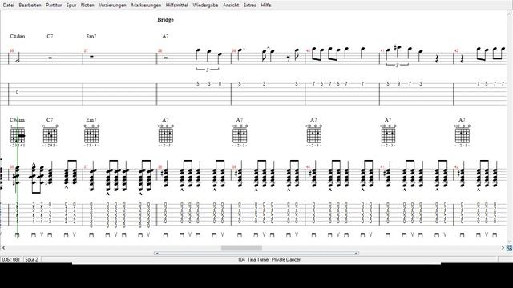Viewport: 513px width, 288px height.
Task: Open the Ansicht menu
Action: [231, 6]
